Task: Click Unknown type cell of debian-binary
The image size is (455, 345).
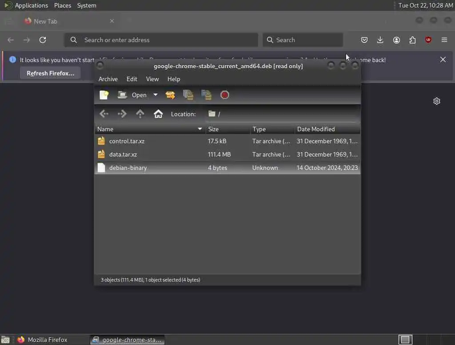Action: pos(265,168)
